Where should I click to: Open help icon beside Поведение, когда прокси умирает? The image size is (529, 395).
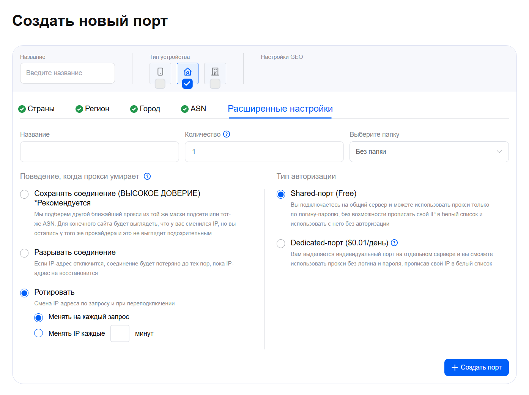(x=147, y=176)
